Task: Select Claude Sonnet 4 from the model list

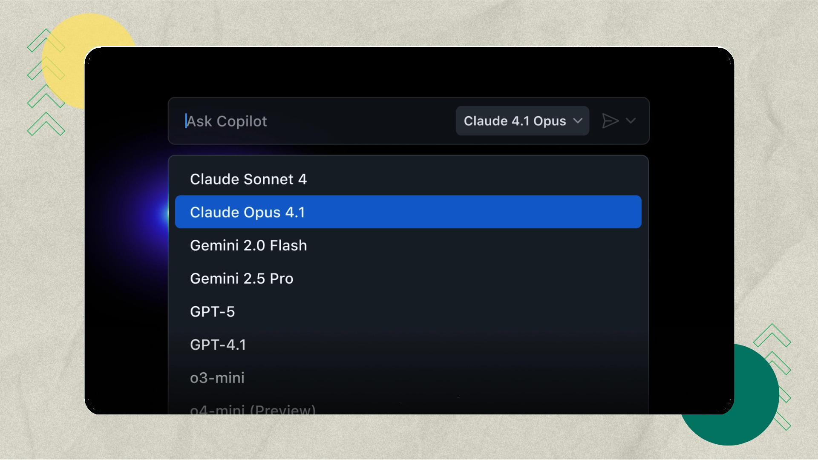Action: point(249,179)
